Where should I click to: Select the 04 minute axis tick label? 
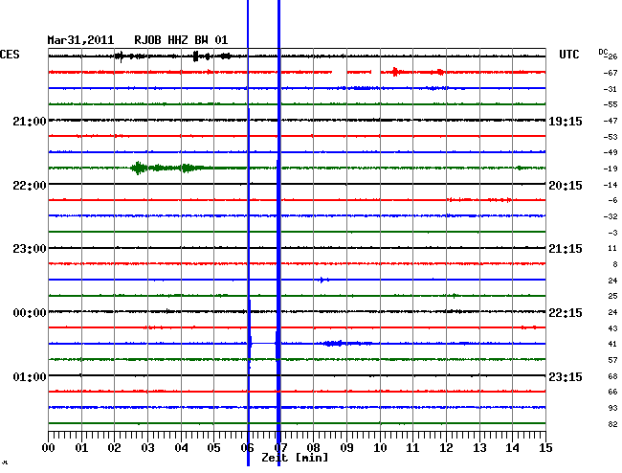click(x=181, y=448)
